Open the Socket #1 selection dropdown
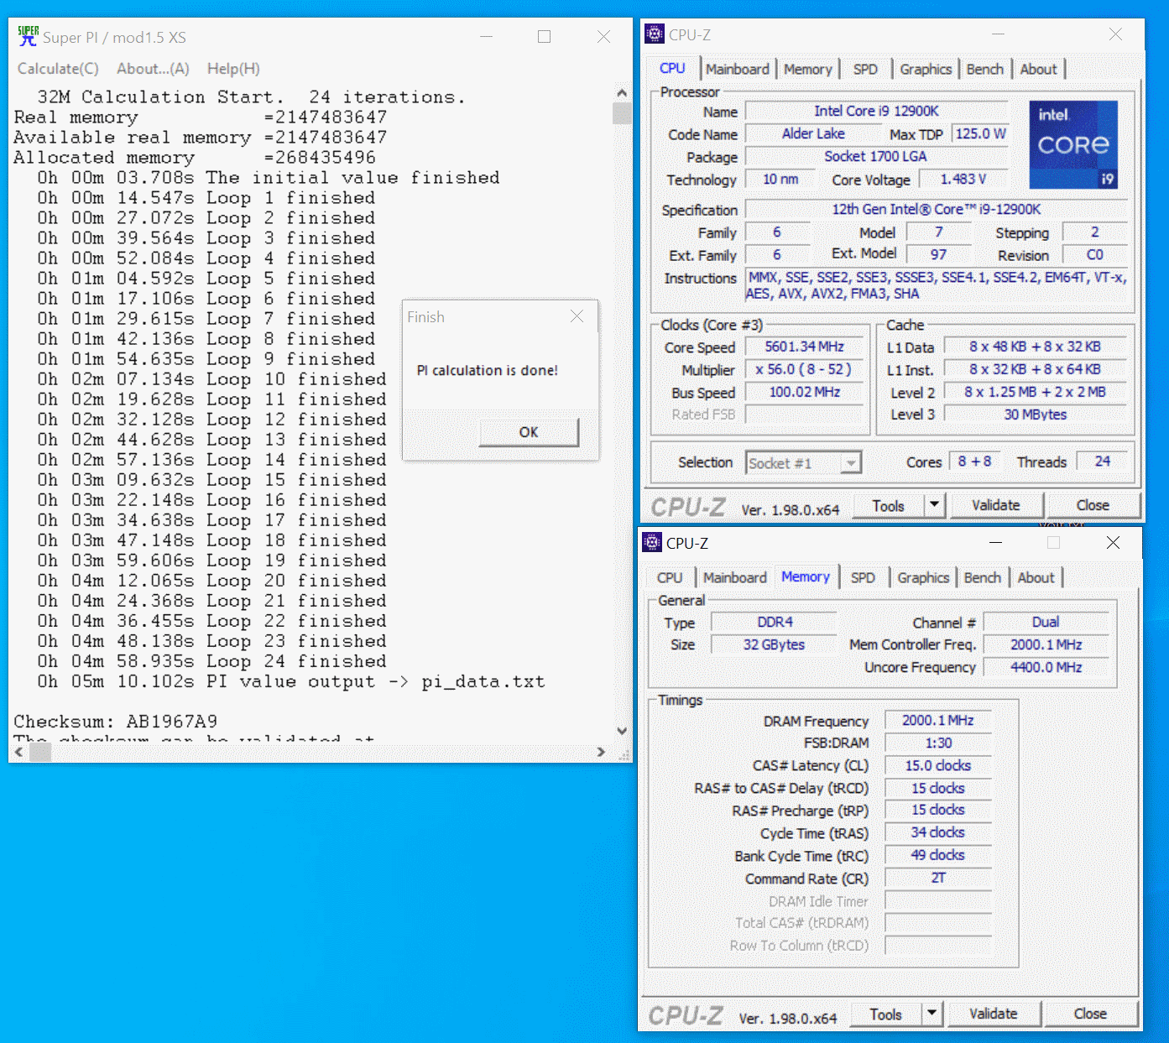Image resolution: width=1169 pixels, height=1043 pixels. click(851, 463)
